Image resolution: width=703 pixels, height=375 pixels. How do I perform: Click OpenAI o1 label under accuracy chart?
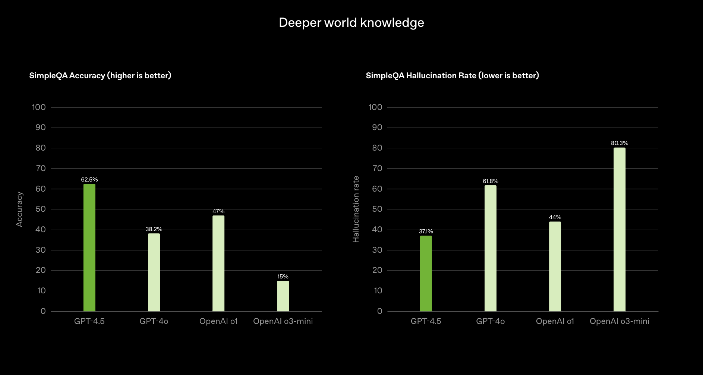218,321
